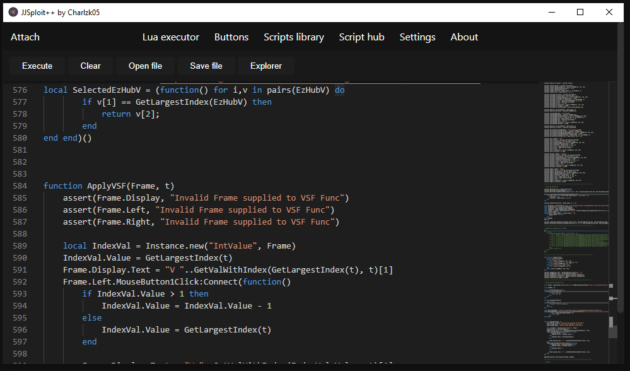Open the Settings menu
Image resolution: width=630 pixels, height=371 pixels.
coord(417,37)
